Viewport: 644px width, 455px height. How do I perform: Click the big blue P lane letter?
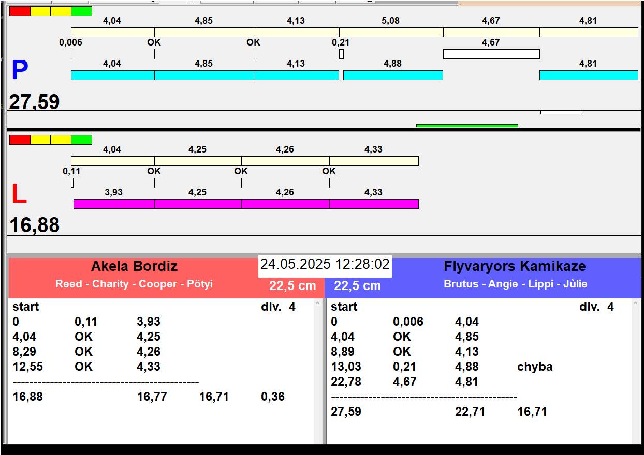point(19,71)
